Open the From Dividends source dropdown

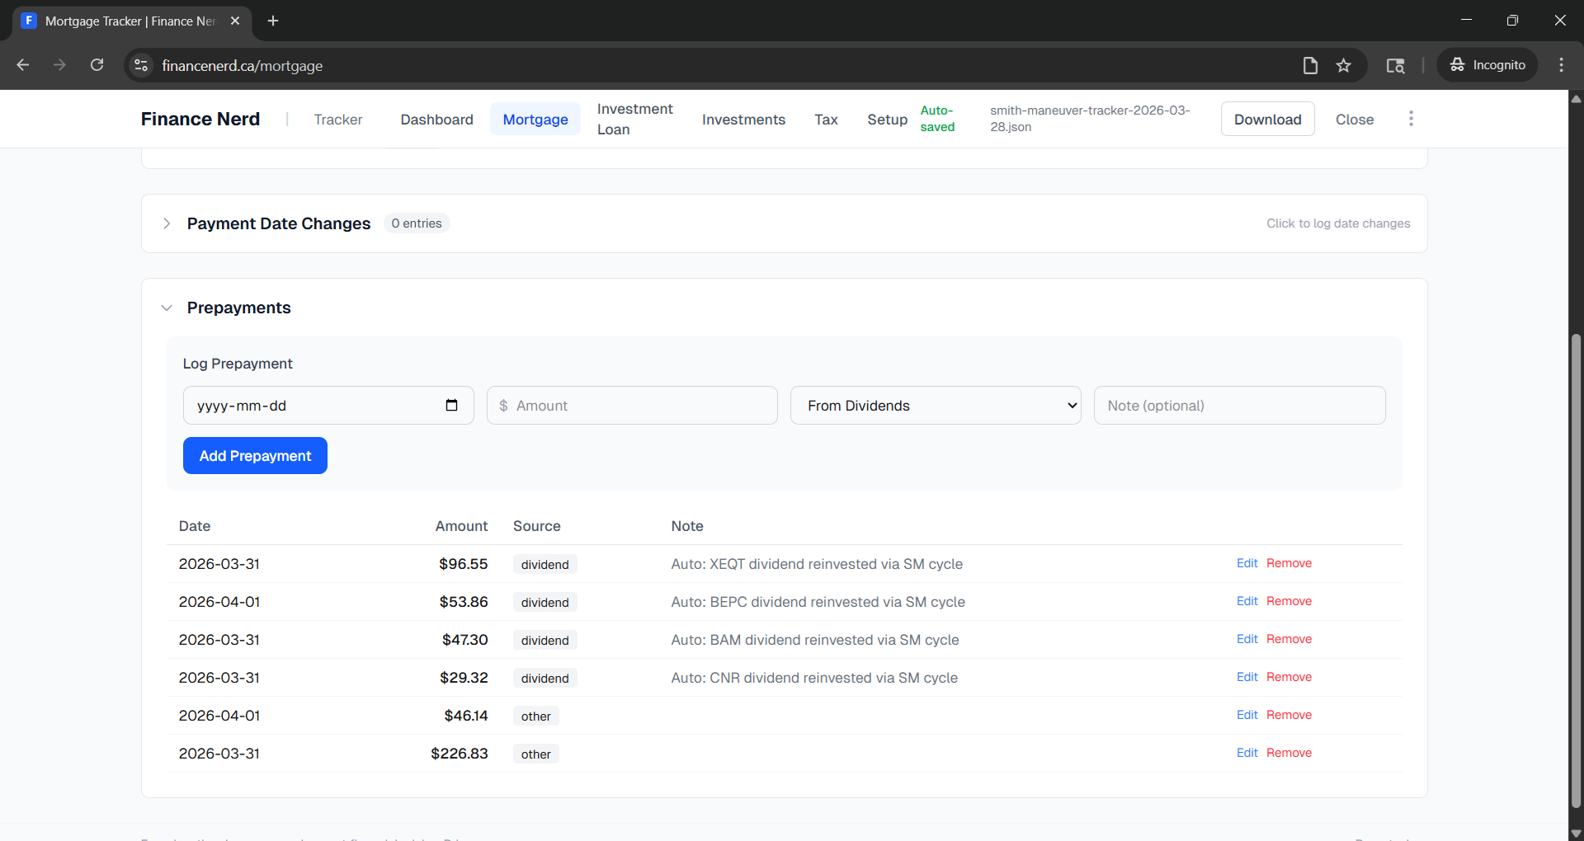point(935,406)
